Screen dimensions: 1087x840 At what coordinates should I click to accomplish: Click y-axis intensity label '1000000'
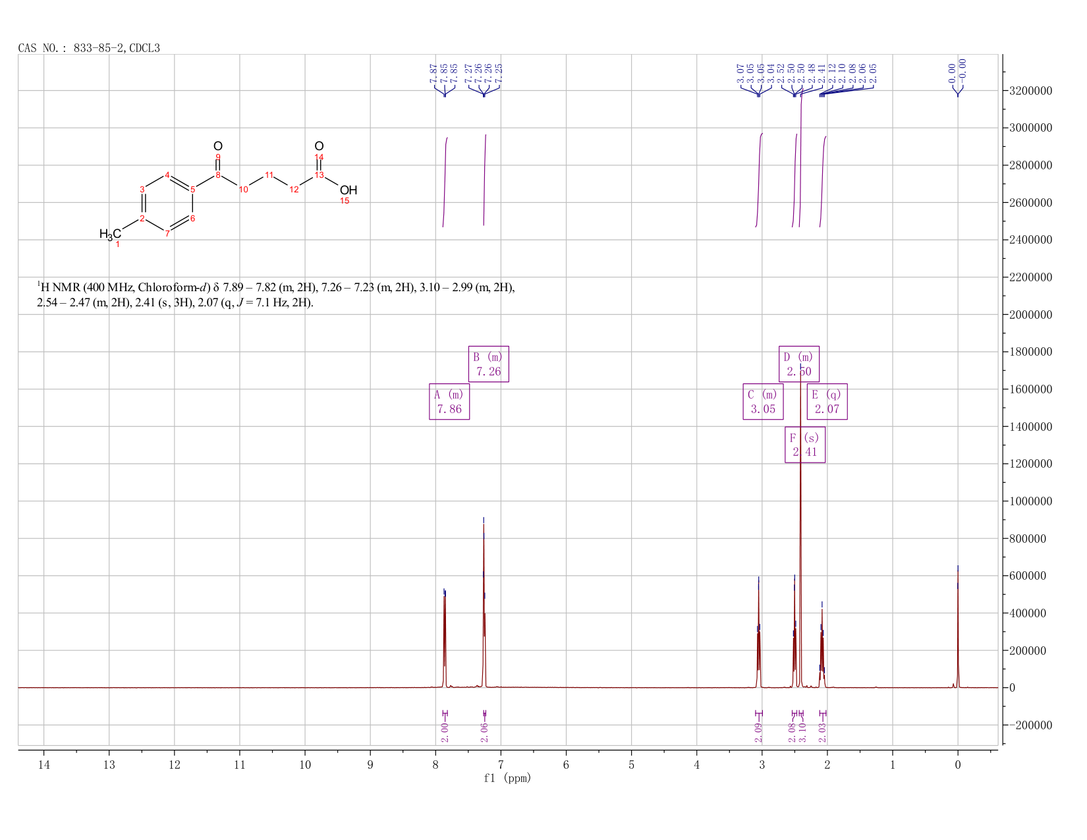[x=1030, y=501]
